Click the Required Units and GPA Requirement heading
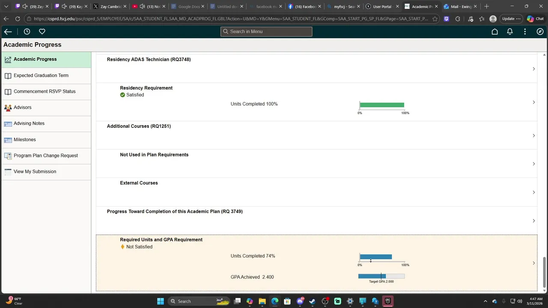The width and height of the screenshot is (548, 308). tap(161, 240)
